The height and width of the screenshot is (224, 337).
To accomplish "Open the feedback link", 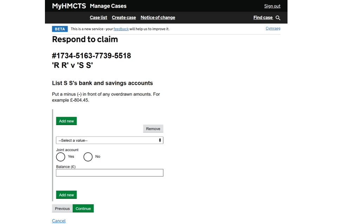I will pyautogui.click(x=121, y=29).
